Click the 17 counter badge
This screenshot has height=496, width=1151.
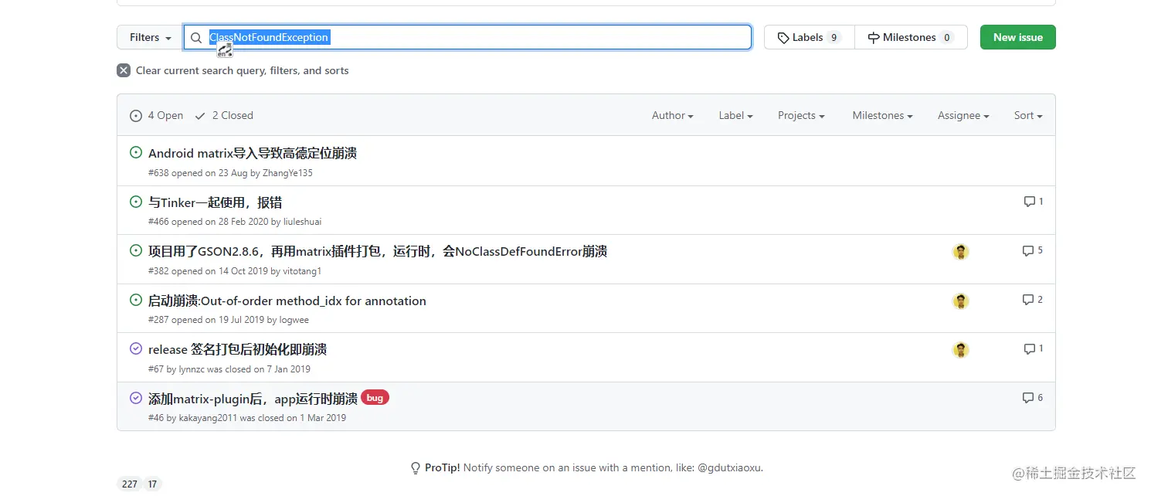point(152,484)
